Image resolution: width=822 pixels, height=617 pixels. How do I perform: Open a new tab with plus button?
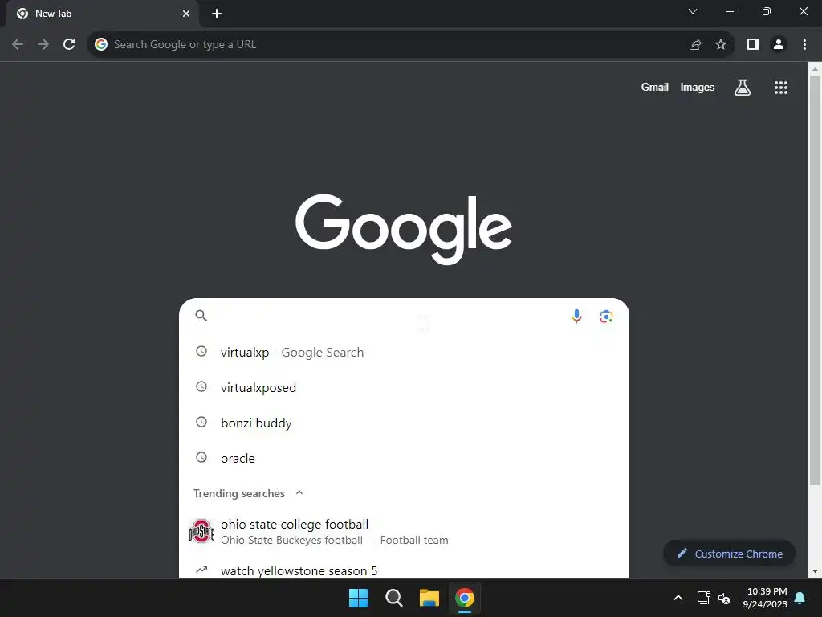(x=217, y=14)
